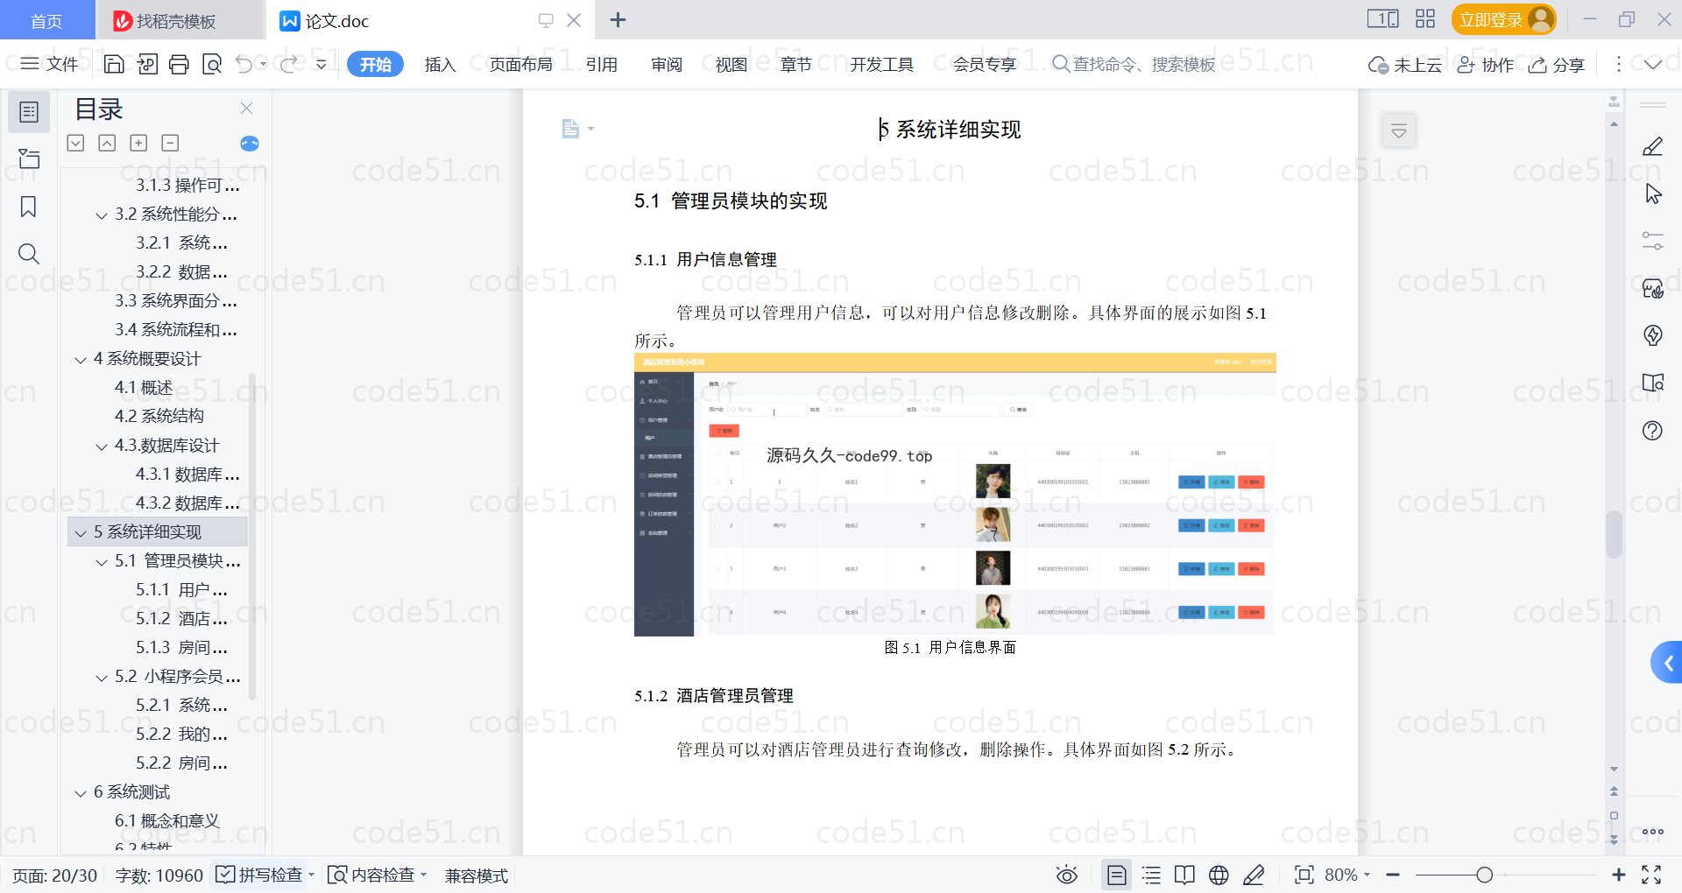Screen dimensions: 1682x893
Task: Open the outline panel icon in left sidebar
Action: 29,112
